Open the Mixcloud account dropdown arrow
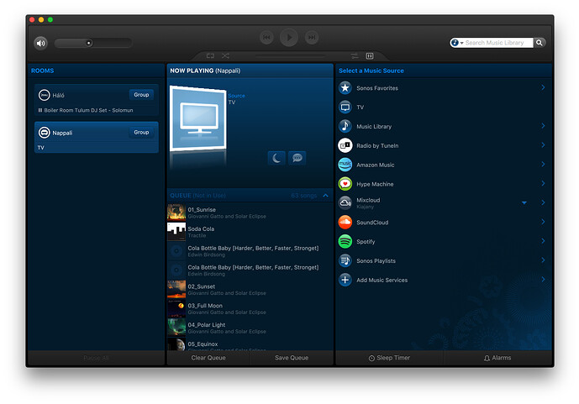The height and width of the screenshot is (404, 579). (x=524, y=203)
